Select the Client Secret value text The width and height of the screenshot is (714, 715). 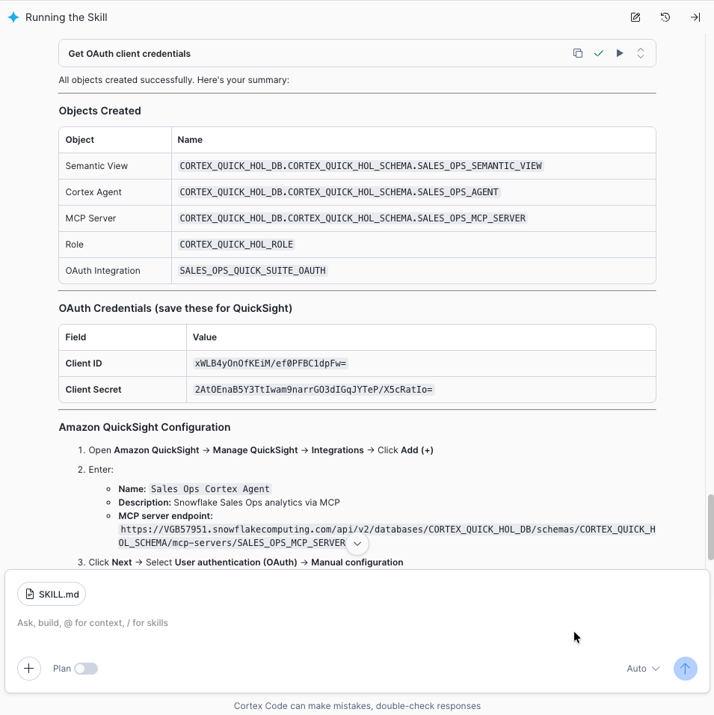[x=314, y=390]
